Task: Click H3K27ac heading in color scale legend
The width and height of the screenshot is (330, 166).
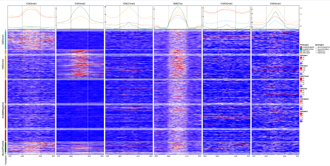Action: click(x=304, y=89)
